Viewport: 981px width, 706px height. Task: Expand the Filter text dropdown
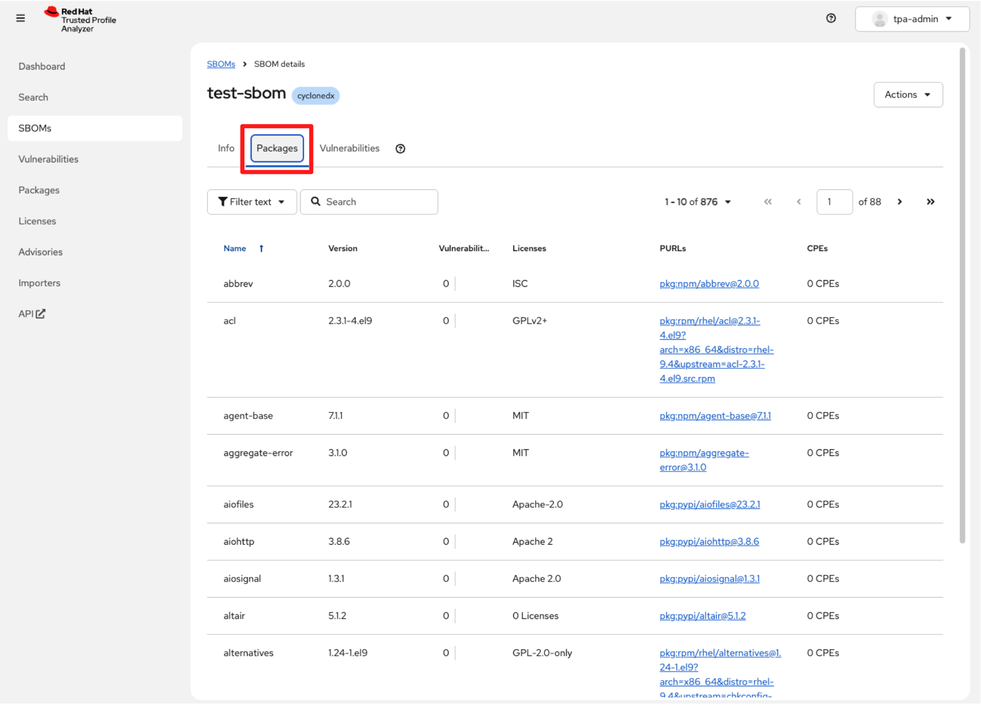pyautogui.click(x=252, y=202)
